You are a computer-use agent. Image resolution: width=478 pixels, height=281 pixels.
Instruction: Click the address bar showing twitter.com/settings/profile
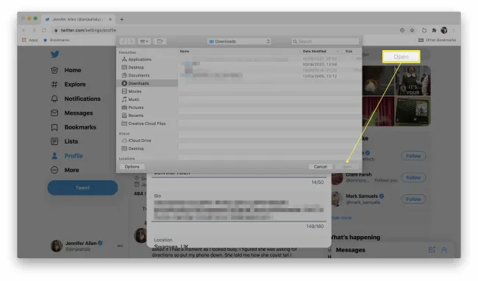[x=226, y=30]
